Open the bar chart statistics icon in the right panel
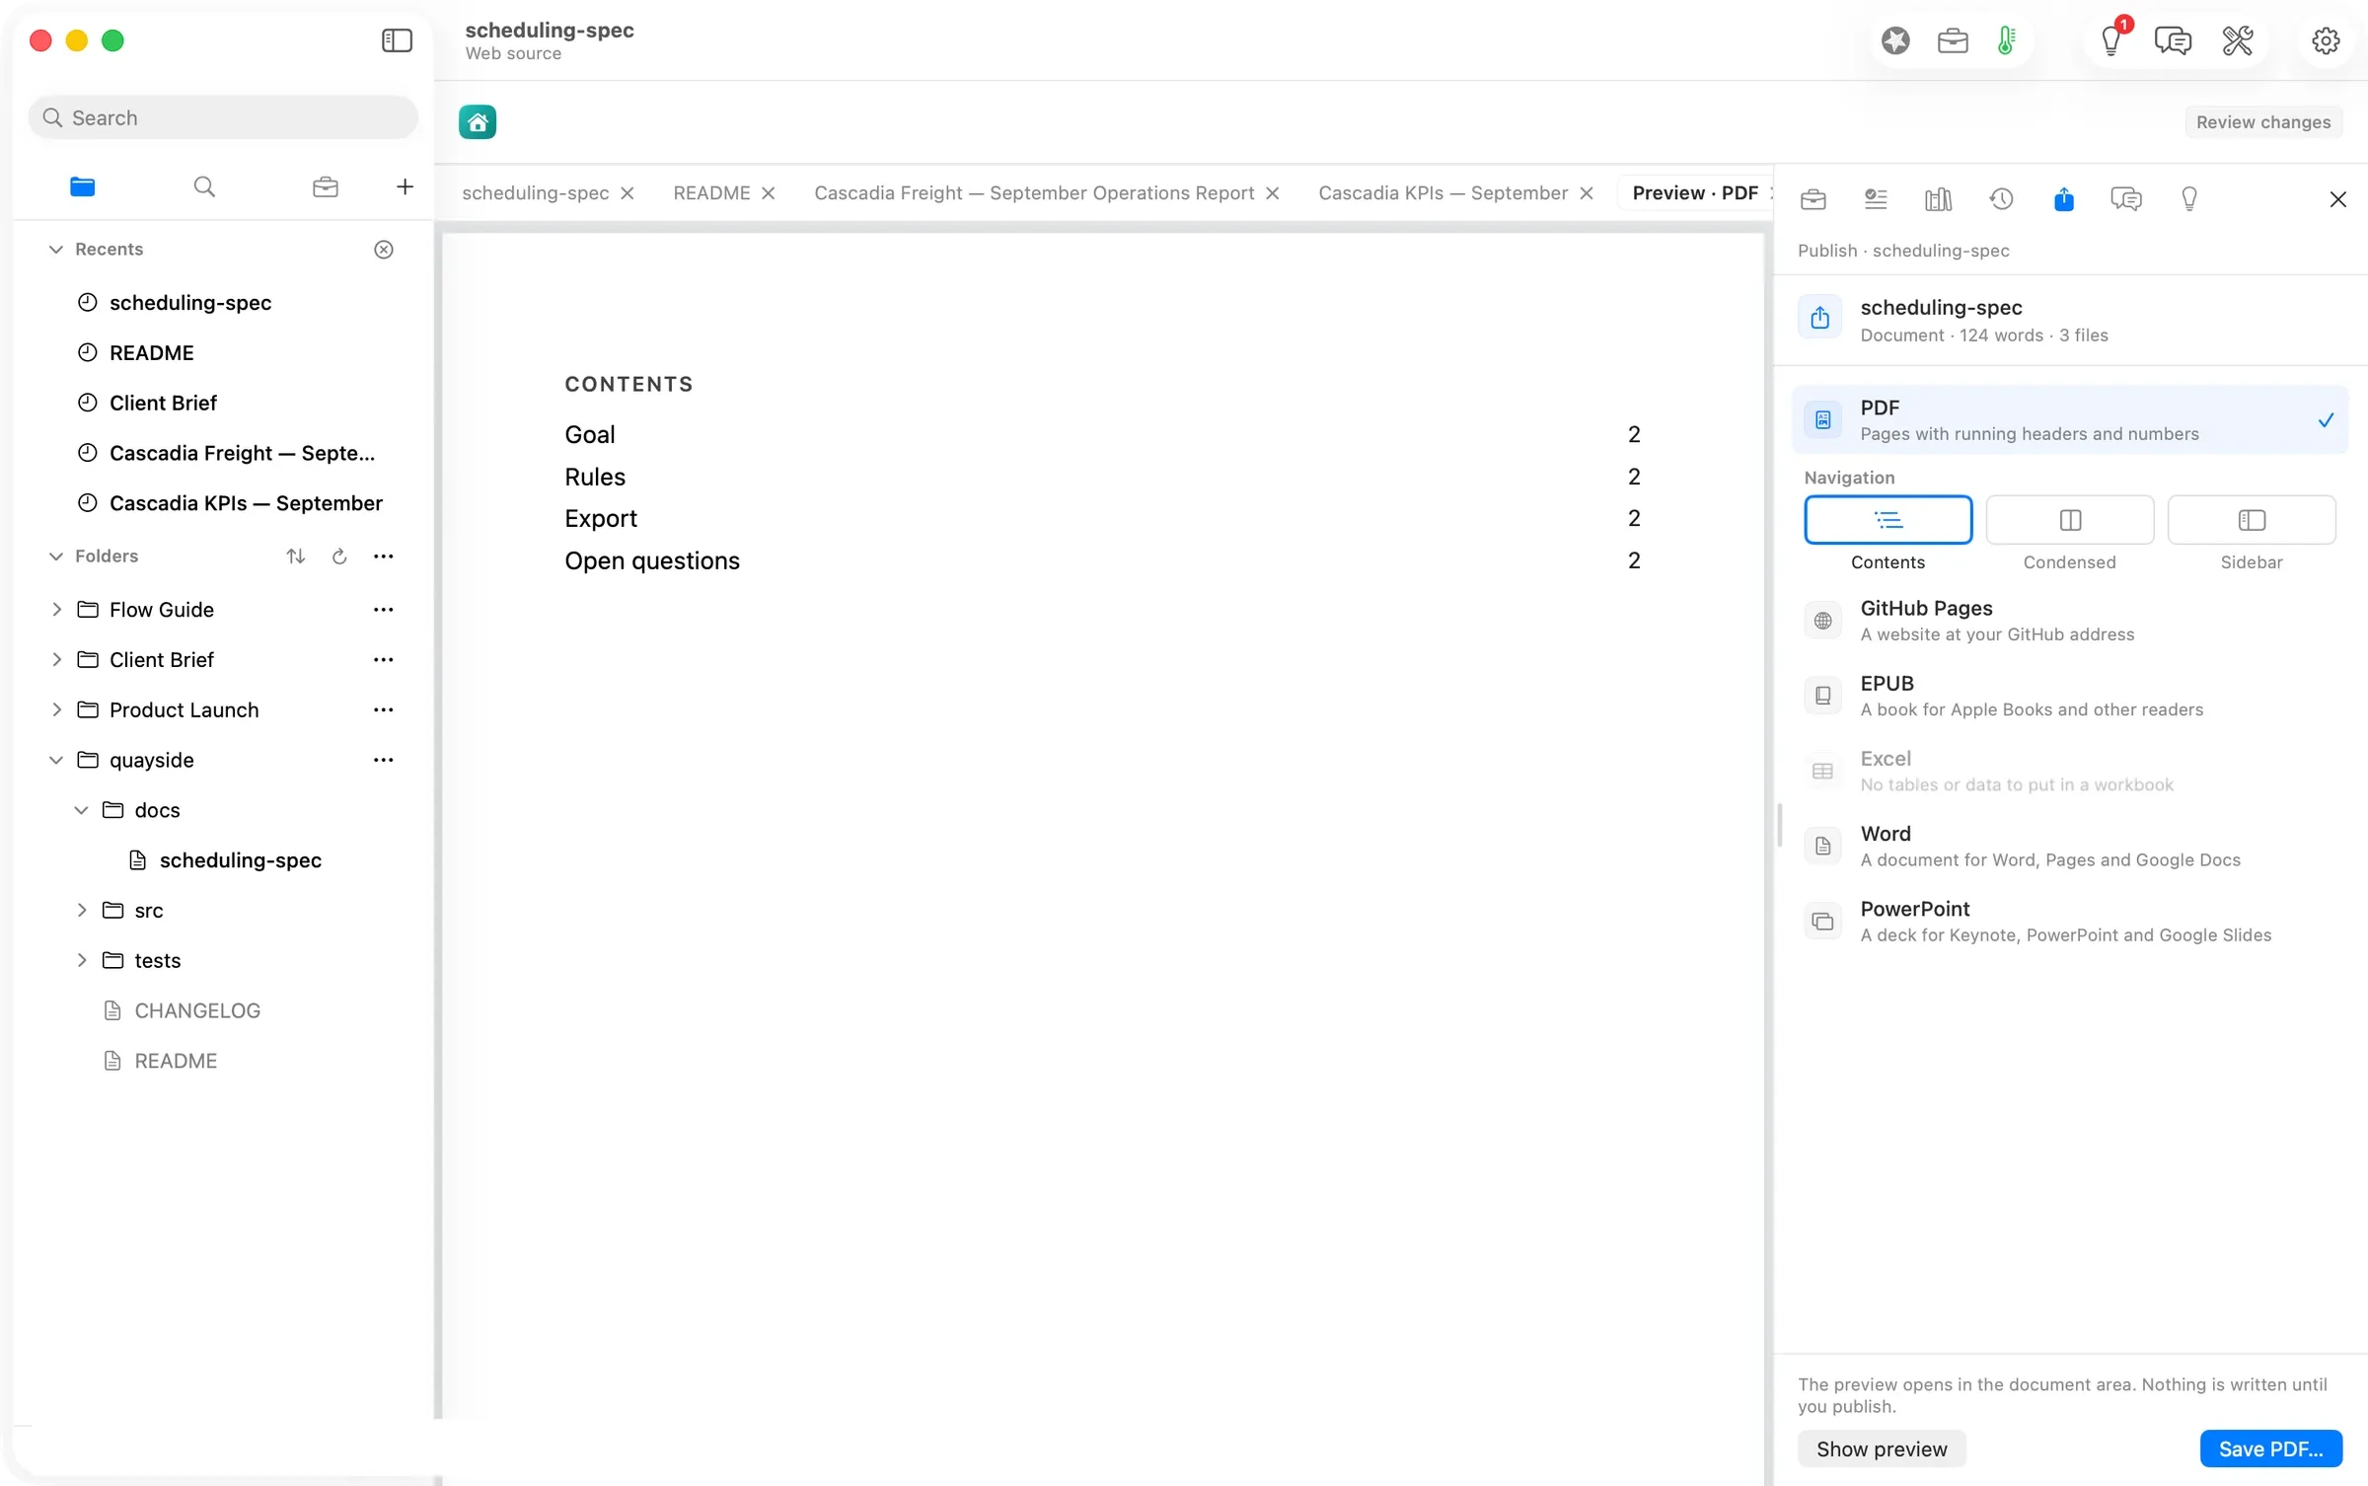Viewport: 2368px width, 1486px height. tap(1938, 199)
